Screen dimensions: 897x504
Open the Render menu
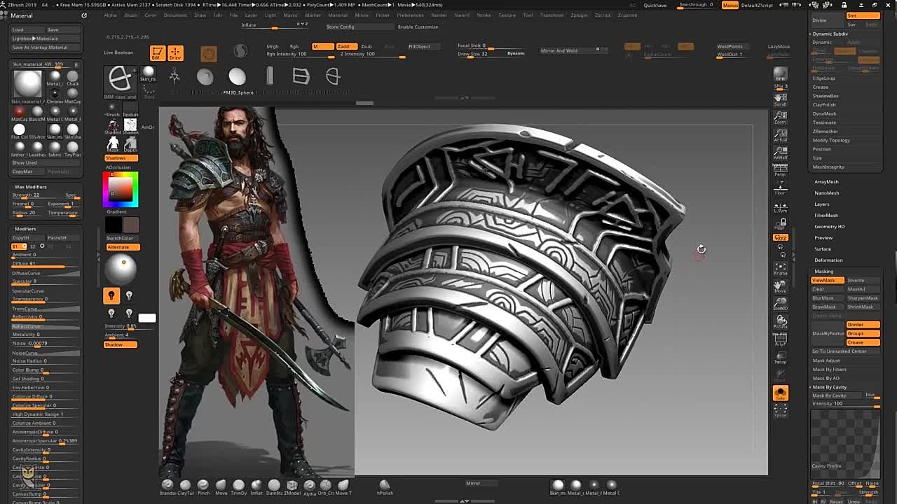coord(439,15)
